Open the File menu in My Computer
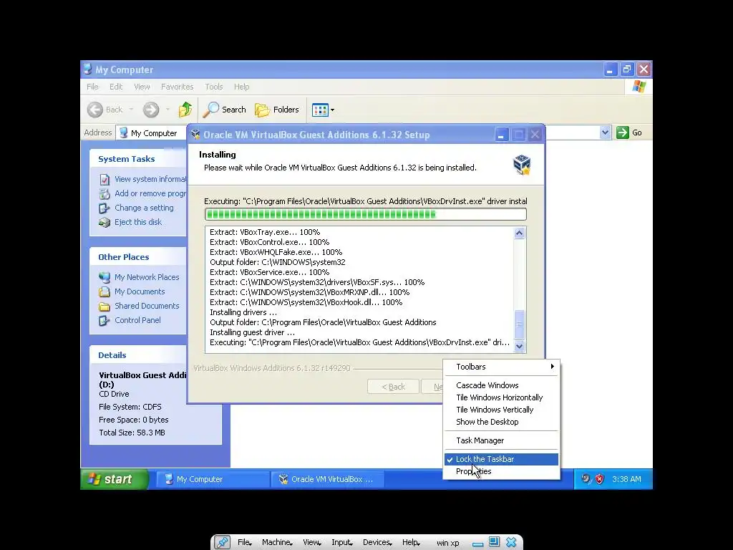 (x=92, y=87)
